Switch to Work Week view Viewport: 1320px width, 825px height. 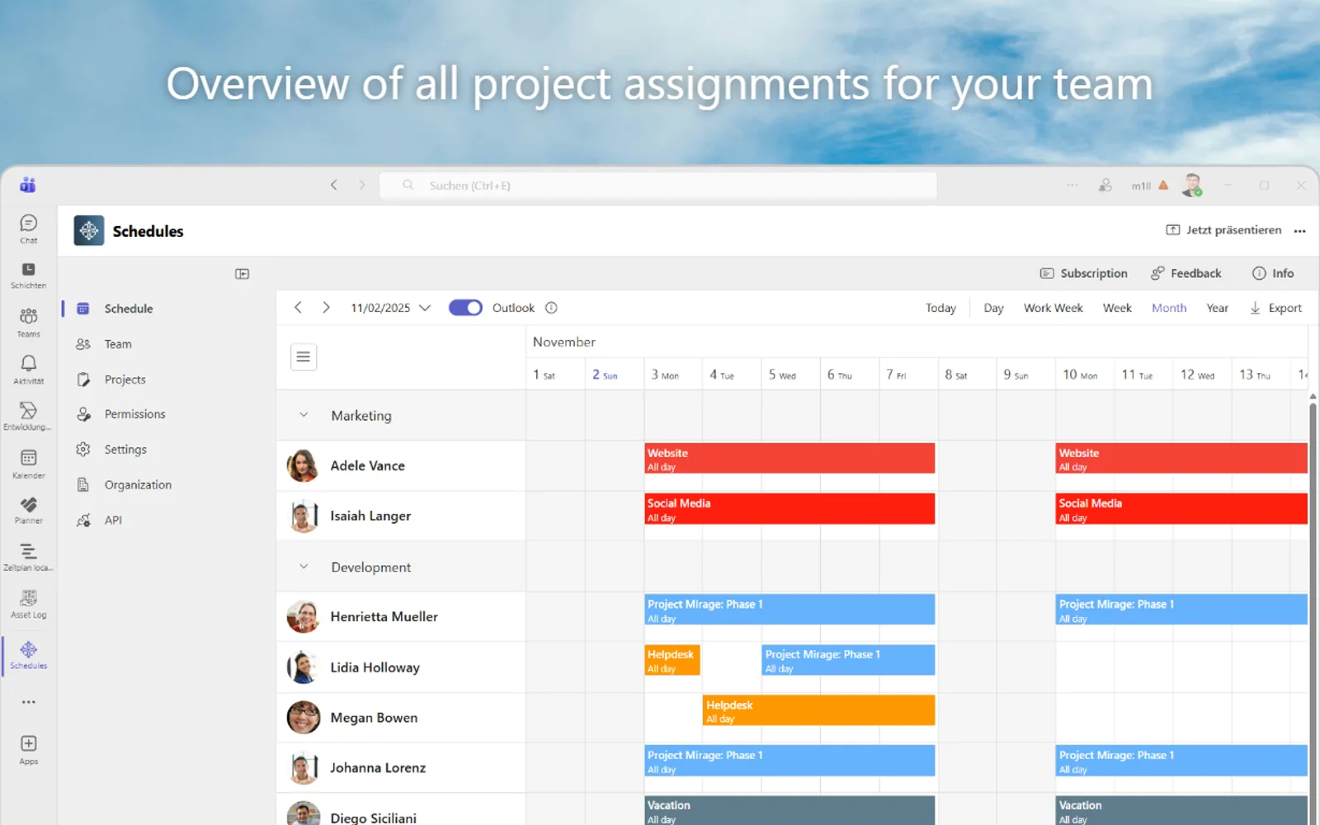click(x=1053, y=308)
